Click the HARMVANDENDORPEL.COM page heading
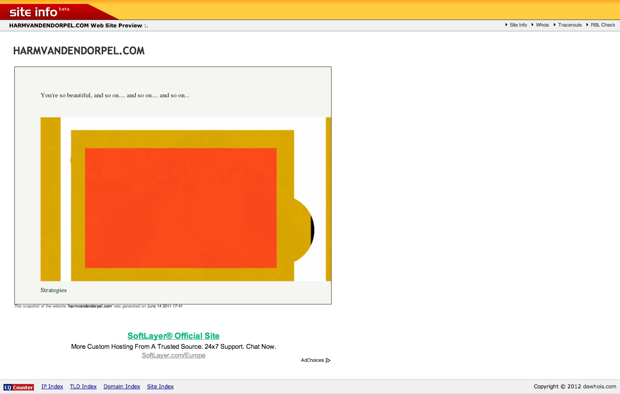Viewport: 620px width, 394px height. tap(79, 51)
